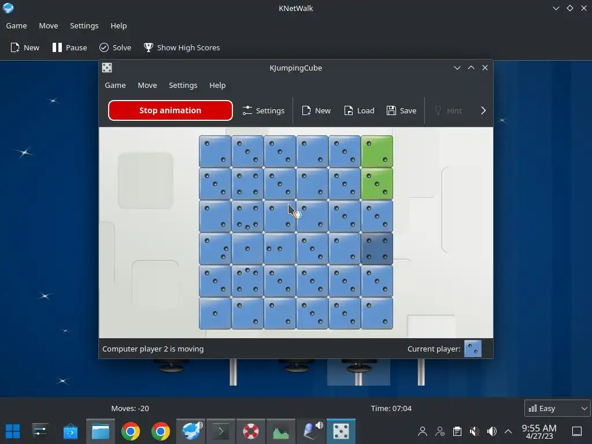Click the show desktop tray icon
This screenshot has height=444, width=592.
pyautogui.click(x=577, y=431)
